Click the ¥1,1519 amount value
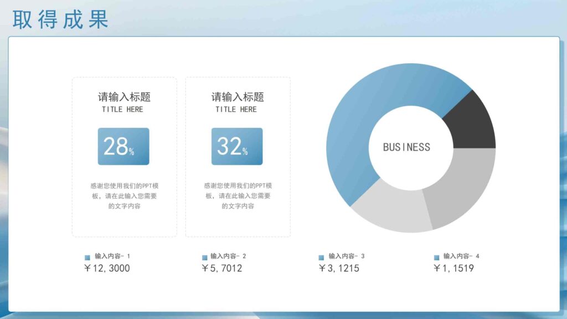Image resolution: width=567 pixels, height=319 pixels. (x=453, y=269)
